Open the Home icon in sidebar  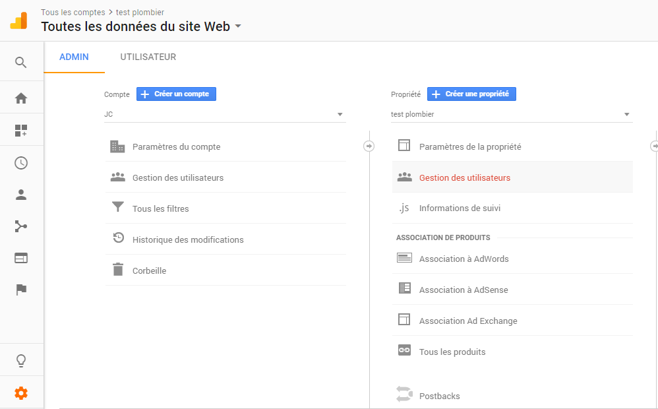tap(21, 98)
